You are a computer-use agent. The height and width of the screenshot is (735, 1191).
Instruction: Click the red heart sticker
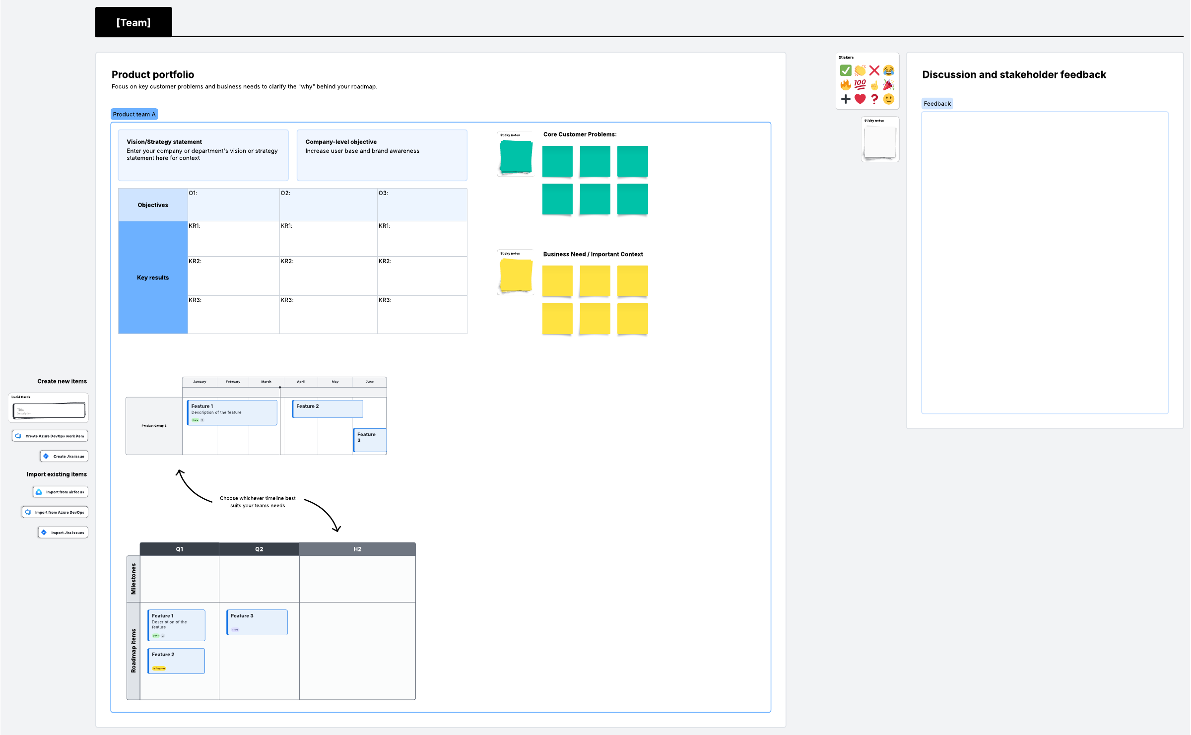click(860, 99)
